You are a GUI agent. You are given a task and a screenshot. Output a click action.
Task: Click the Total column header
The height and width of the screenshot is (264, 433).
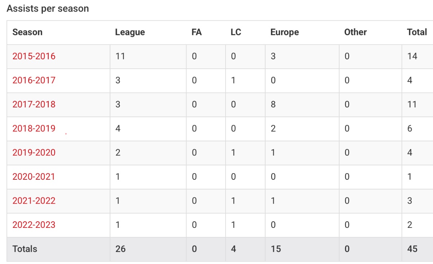[x=417, y=32]
